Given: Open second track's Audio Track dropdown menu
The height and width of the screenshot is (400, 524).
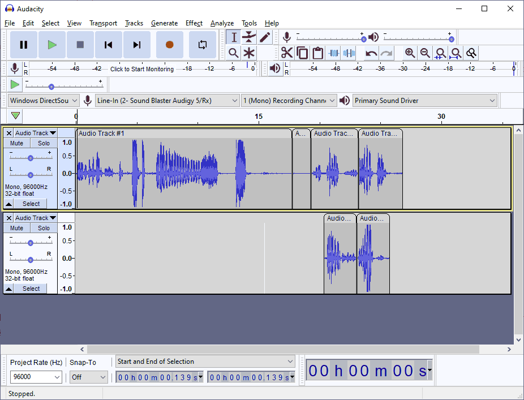Looking at the screenshot, I should (x=36, y=218).
